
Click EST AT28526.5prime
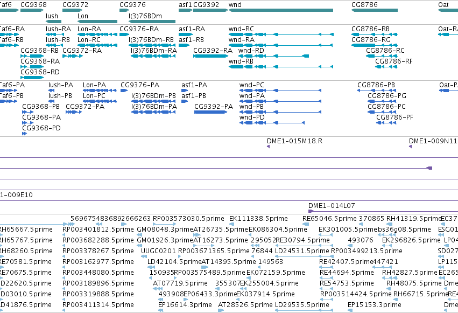(x=220, y=310)
